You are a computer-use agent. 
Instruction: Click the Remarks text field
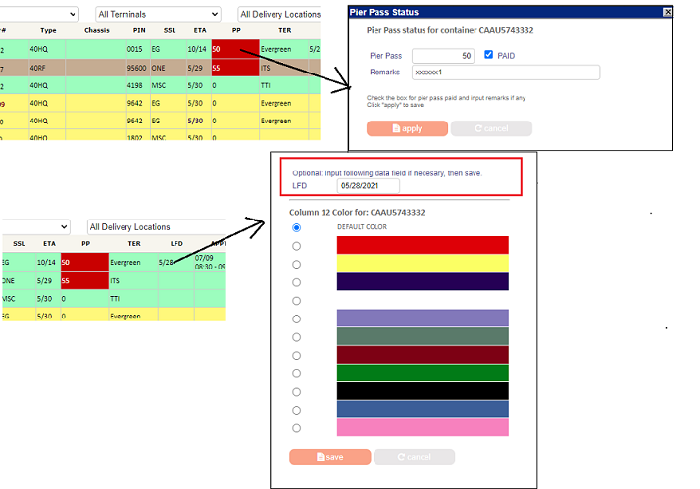point(505,73)
